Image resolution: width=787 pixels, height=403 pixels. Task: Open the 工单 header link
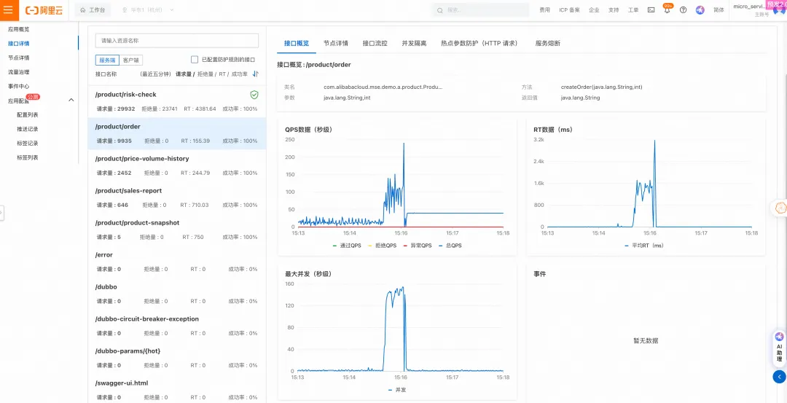[633, 10]
